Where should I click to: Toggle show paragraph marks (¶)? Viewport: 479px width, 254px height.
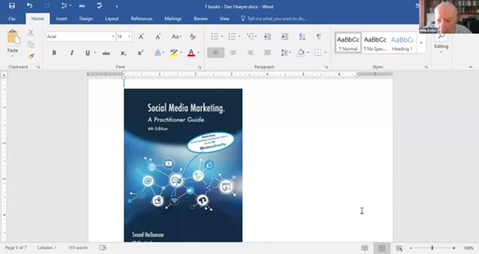point(319,37)
